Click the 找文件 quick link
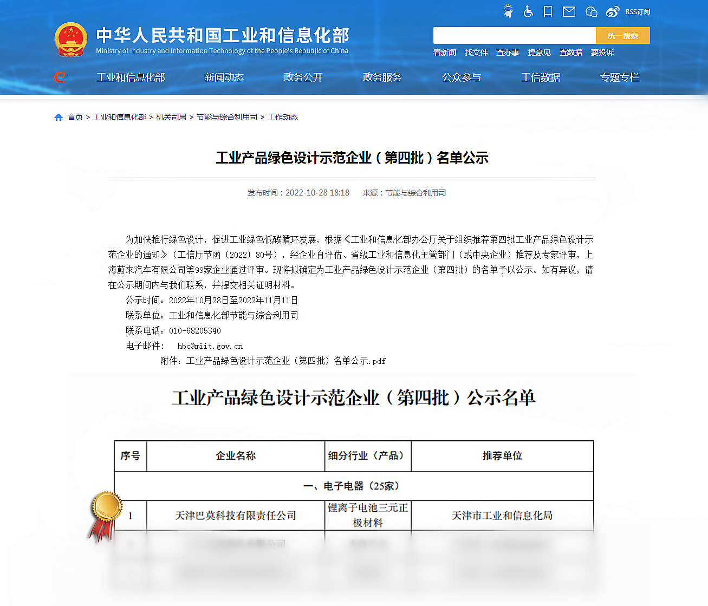The width and height of the screenshot is (708, 606). pyautogui.click(x=476, y=53)
